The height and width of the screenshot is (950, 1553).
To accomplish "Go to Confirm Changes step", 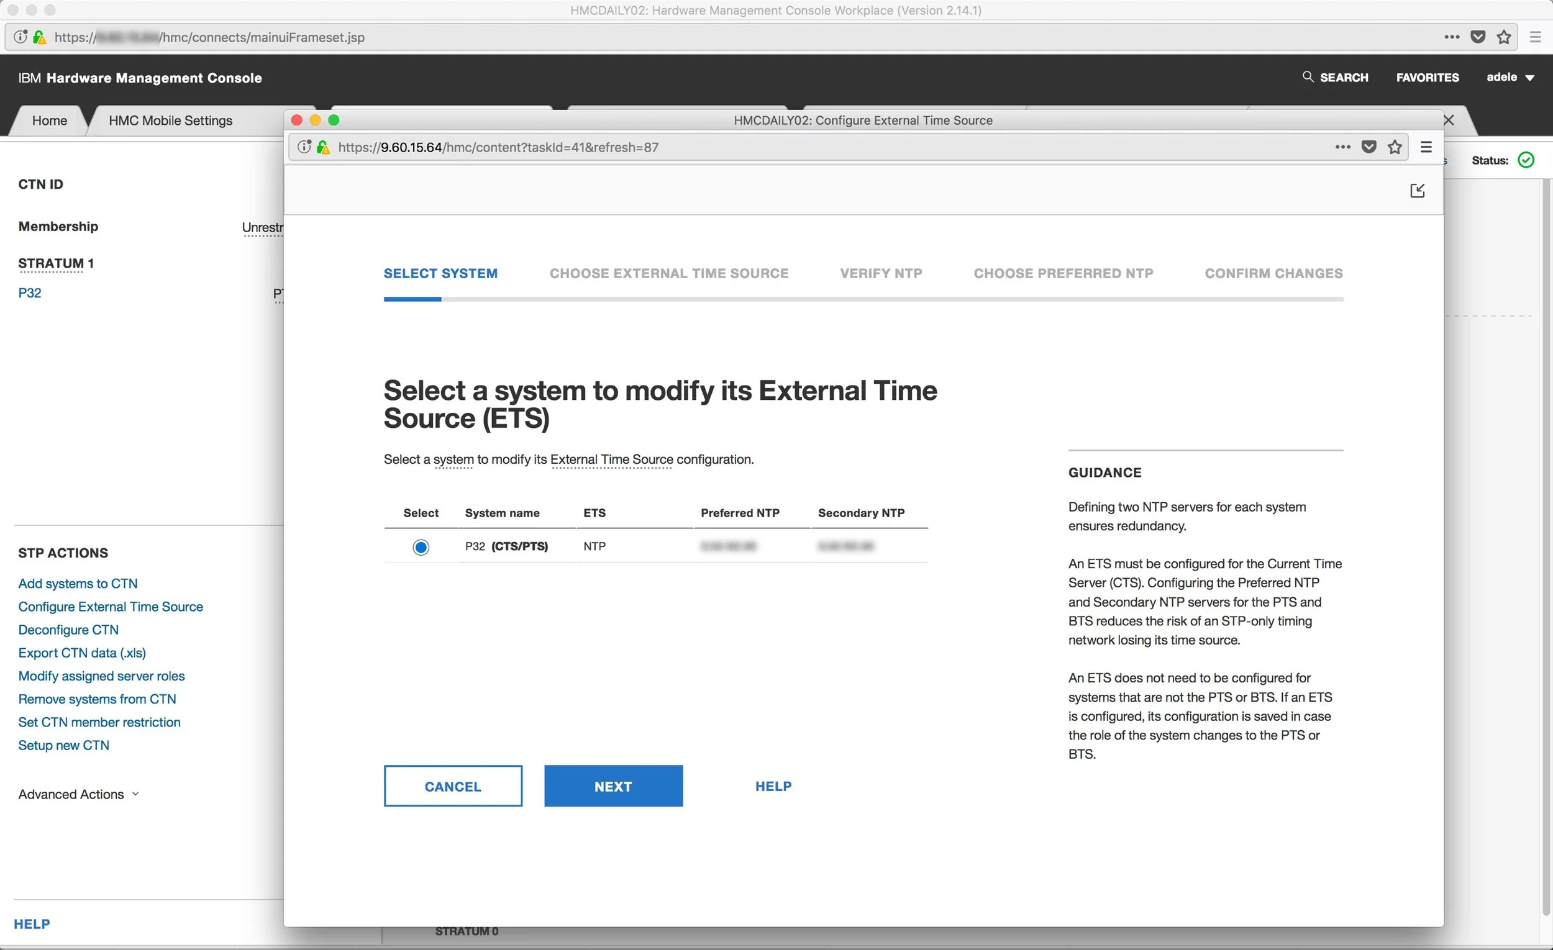I will pyautogui.click(x=1274, y=273).
